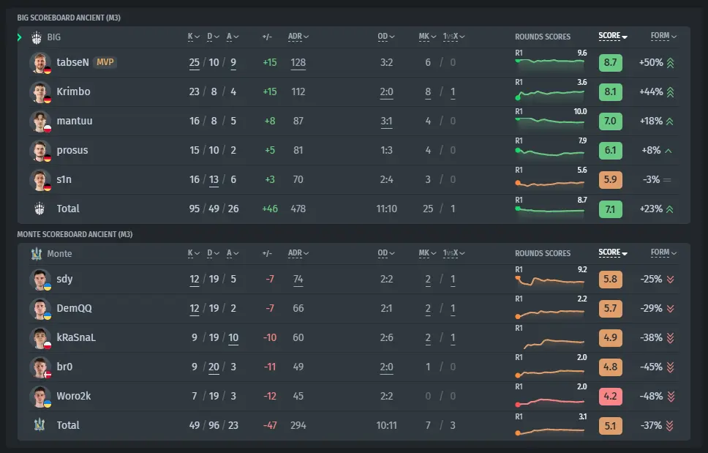Click the BIG logo in Total row

(39, 209)
